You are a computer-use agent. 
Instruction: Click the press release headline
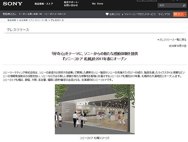click(95, 56)
